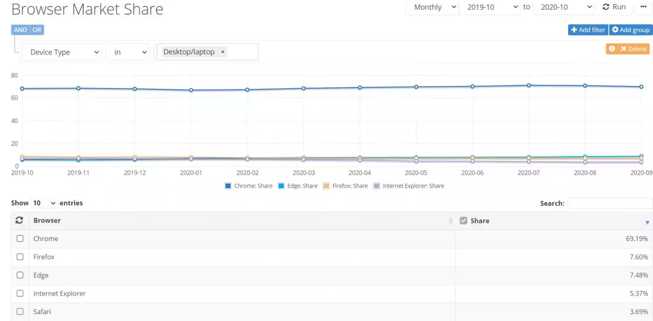Tick the Safari row checkbox
The width and height of the screenshot is (653, 321).
20,312
